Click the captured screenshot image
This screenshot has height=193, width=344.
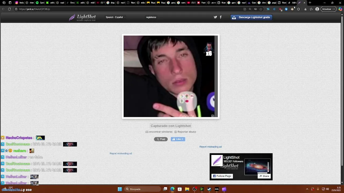(x=171, y=76)
